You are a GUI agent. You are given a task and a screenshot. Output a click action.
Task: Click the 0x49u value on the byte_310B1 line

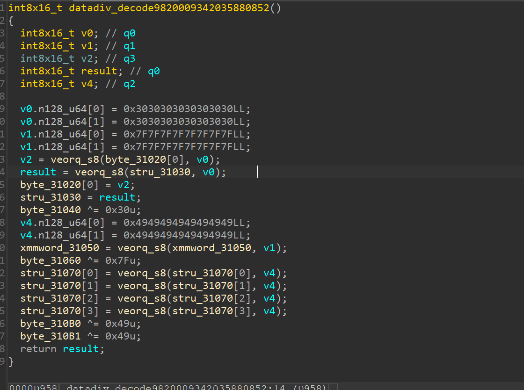[123, 336]
